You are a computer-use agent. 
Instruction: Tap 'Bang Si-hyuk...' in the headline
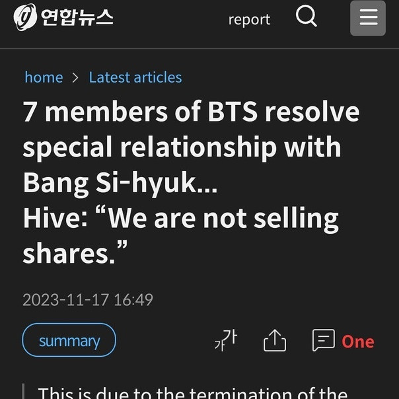(x=120, y=183)
